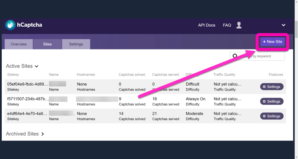Open the user profile avatar icon
This screenshot has height=159, width=298.
click(239, 25)
